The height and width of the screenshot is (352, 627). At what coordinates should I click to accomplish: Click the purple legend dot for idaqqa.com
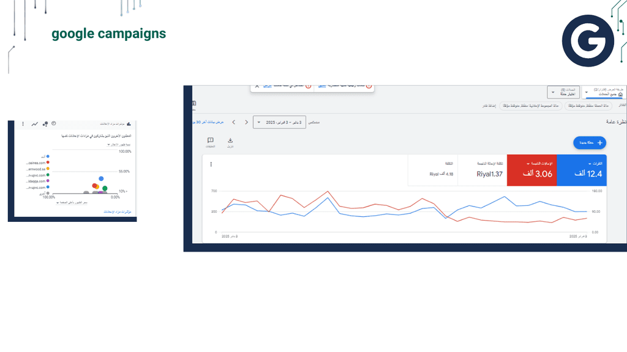pos(48,181)
